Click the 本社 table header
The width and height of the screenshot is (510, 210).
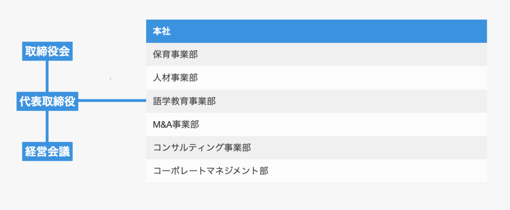tap(316, 31)
